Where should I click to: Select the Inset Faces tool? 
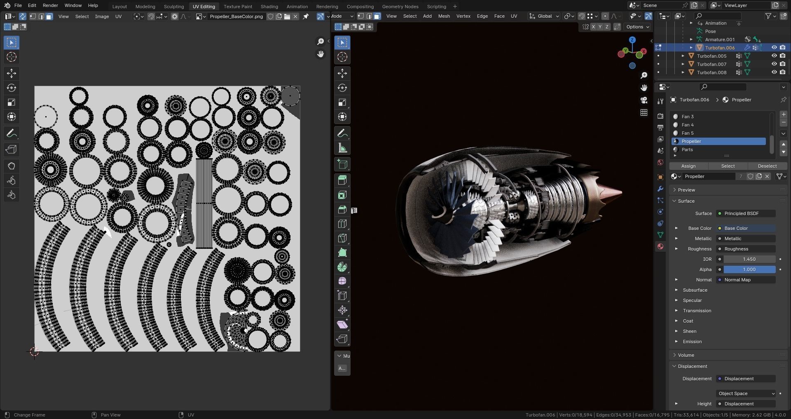coord(342,195)
